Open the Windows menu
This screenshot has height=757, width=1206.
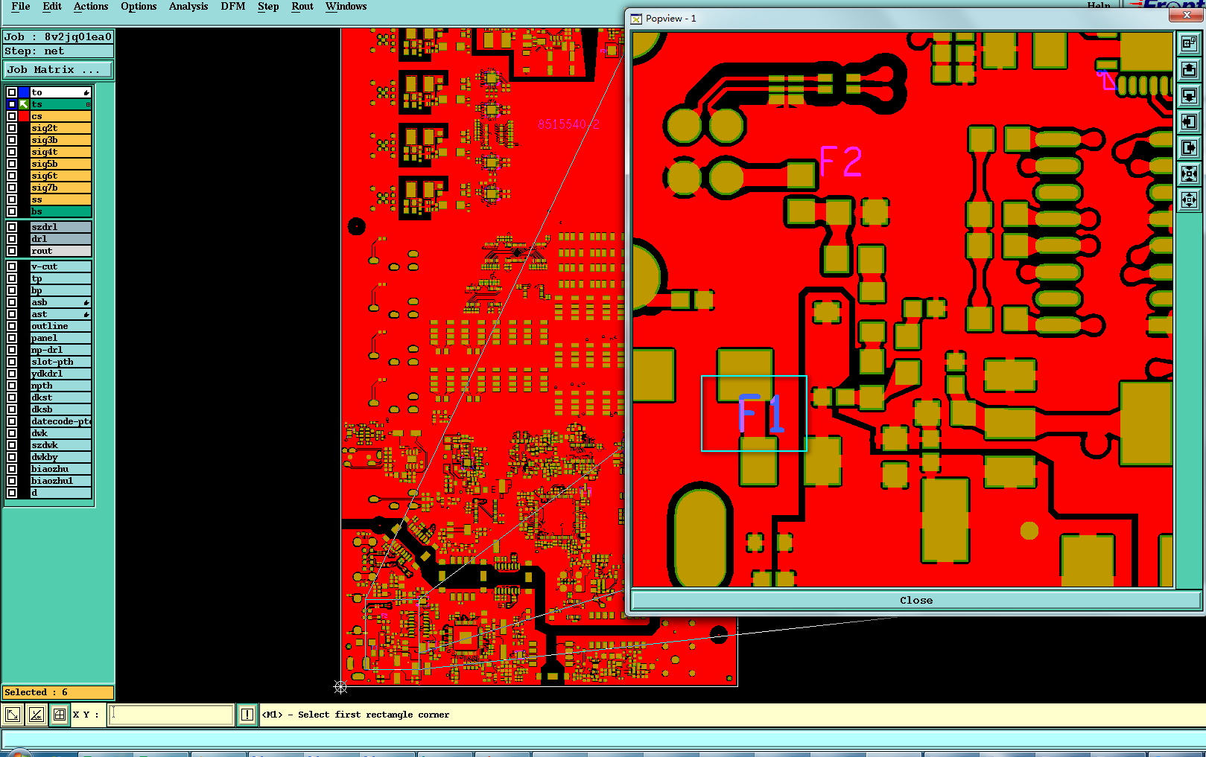tap(346, 6)
